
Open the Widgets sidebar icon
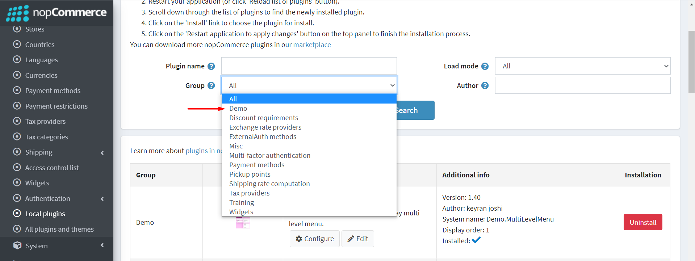click(17, 182)
